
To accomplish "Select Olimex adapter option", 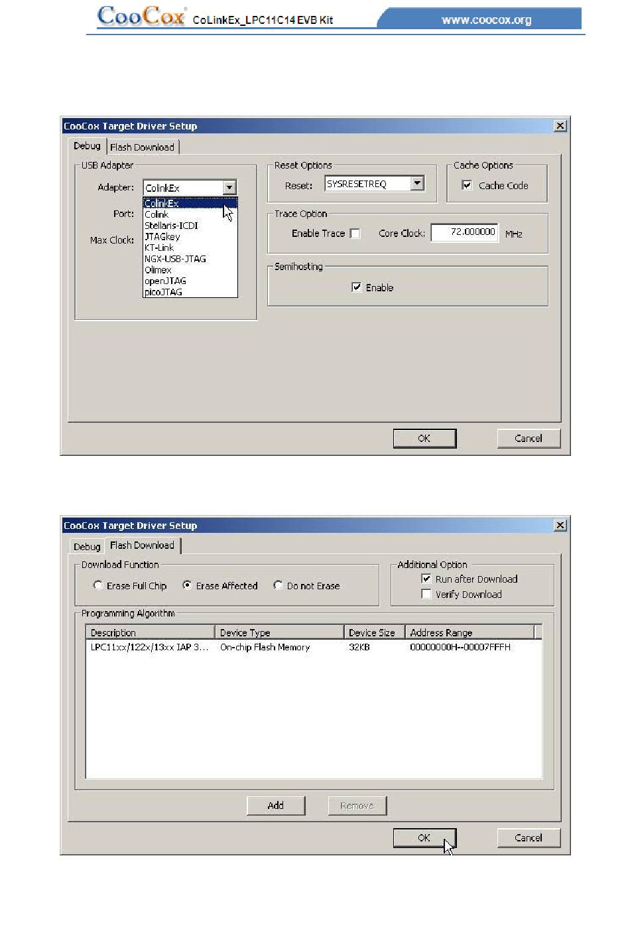I will point(190,270).
